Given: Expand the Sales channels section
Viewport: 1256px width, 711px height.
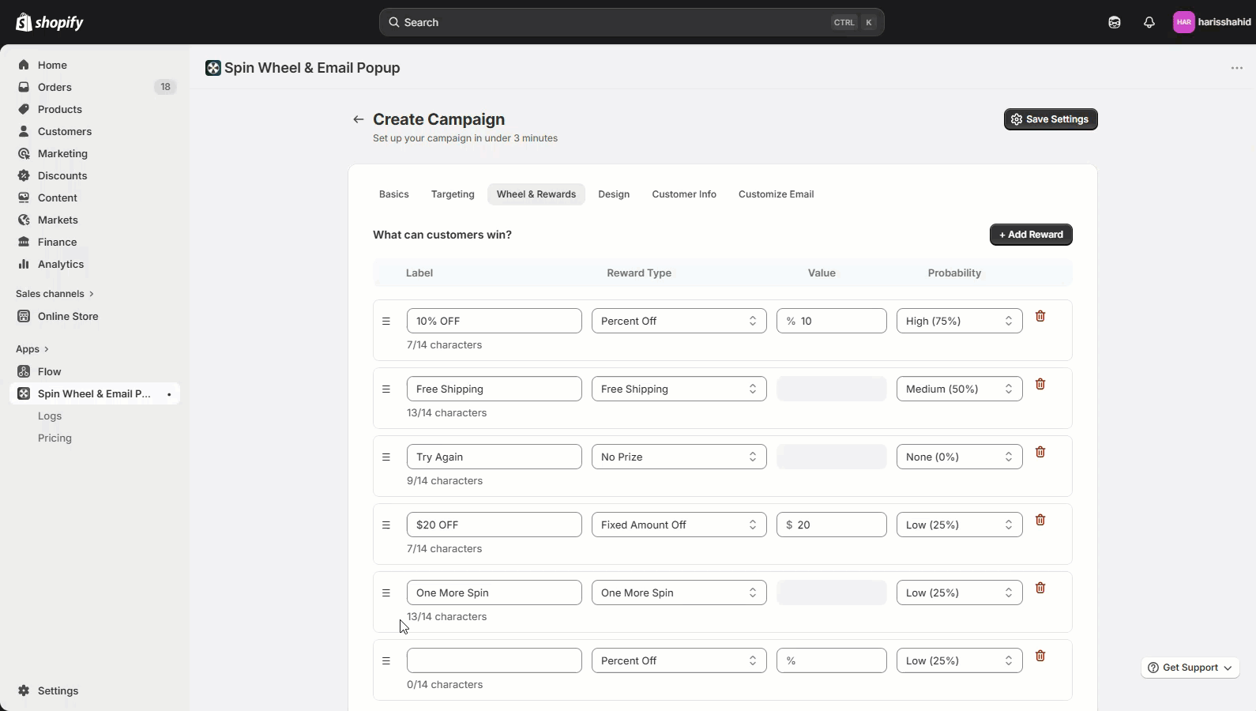Looking at the screenshot, I should pyautogui.click(x=55, y=294).
